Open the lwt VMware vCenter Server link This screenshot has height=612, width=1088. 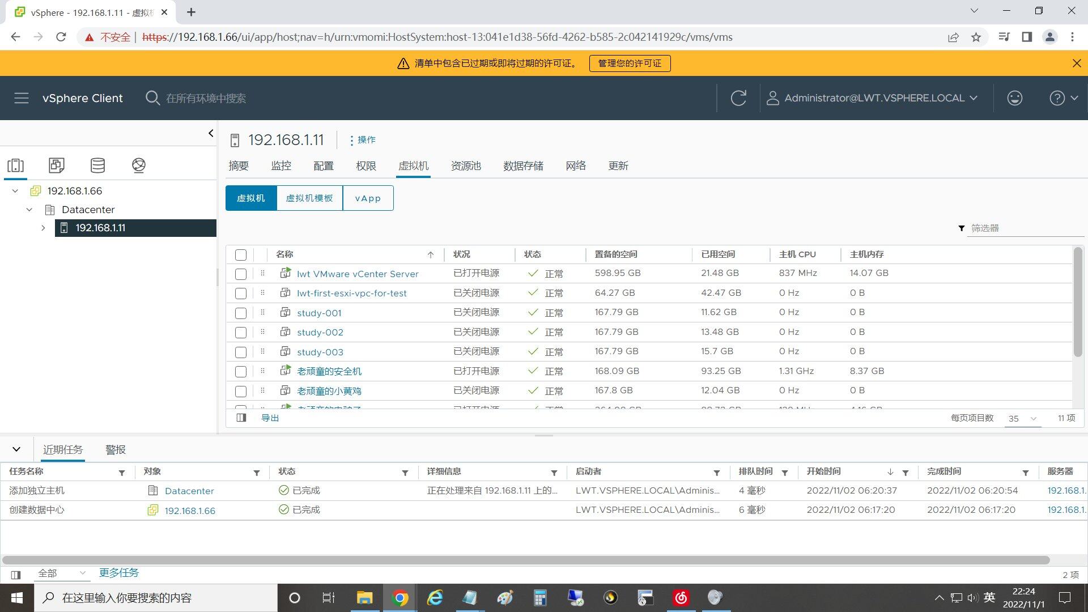tap(358, 274)
